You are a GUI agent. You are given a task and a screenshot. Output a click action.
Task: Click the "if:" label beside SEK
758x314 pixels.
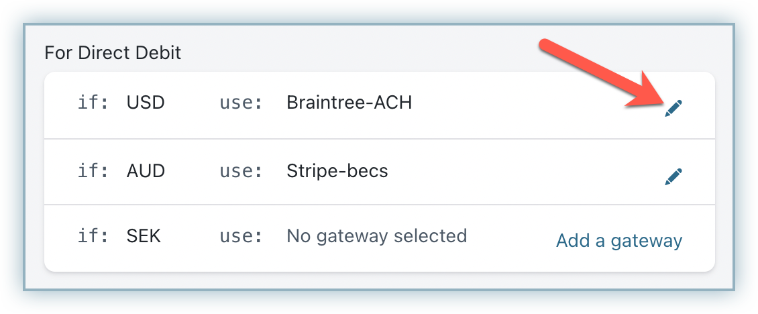tap(93, 236)
